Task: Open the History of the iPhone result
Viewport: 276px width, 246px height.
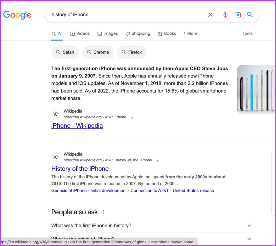Action: pos(80,169)
